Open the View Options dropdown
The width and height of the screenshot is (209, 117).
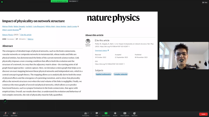tap(73, 1)
